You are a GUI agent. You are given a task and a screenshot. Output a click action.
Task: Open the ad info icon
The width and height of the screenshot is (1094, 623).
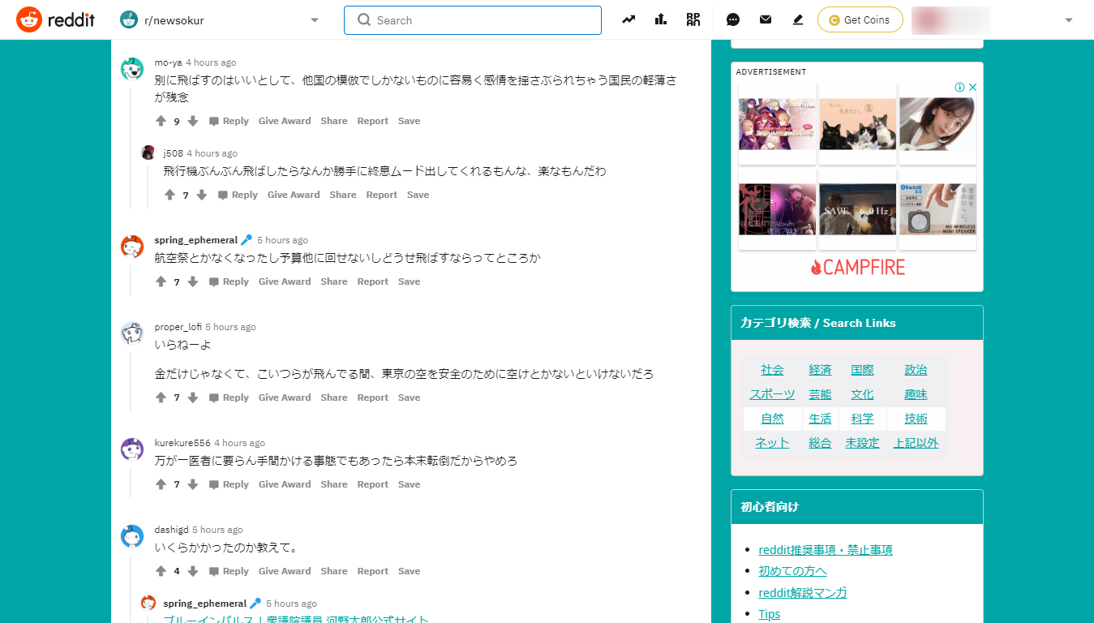click(x=960, y=87)
